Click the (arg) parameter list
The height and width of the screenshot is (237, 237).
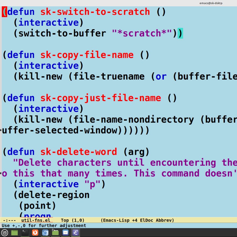[136, 152]
